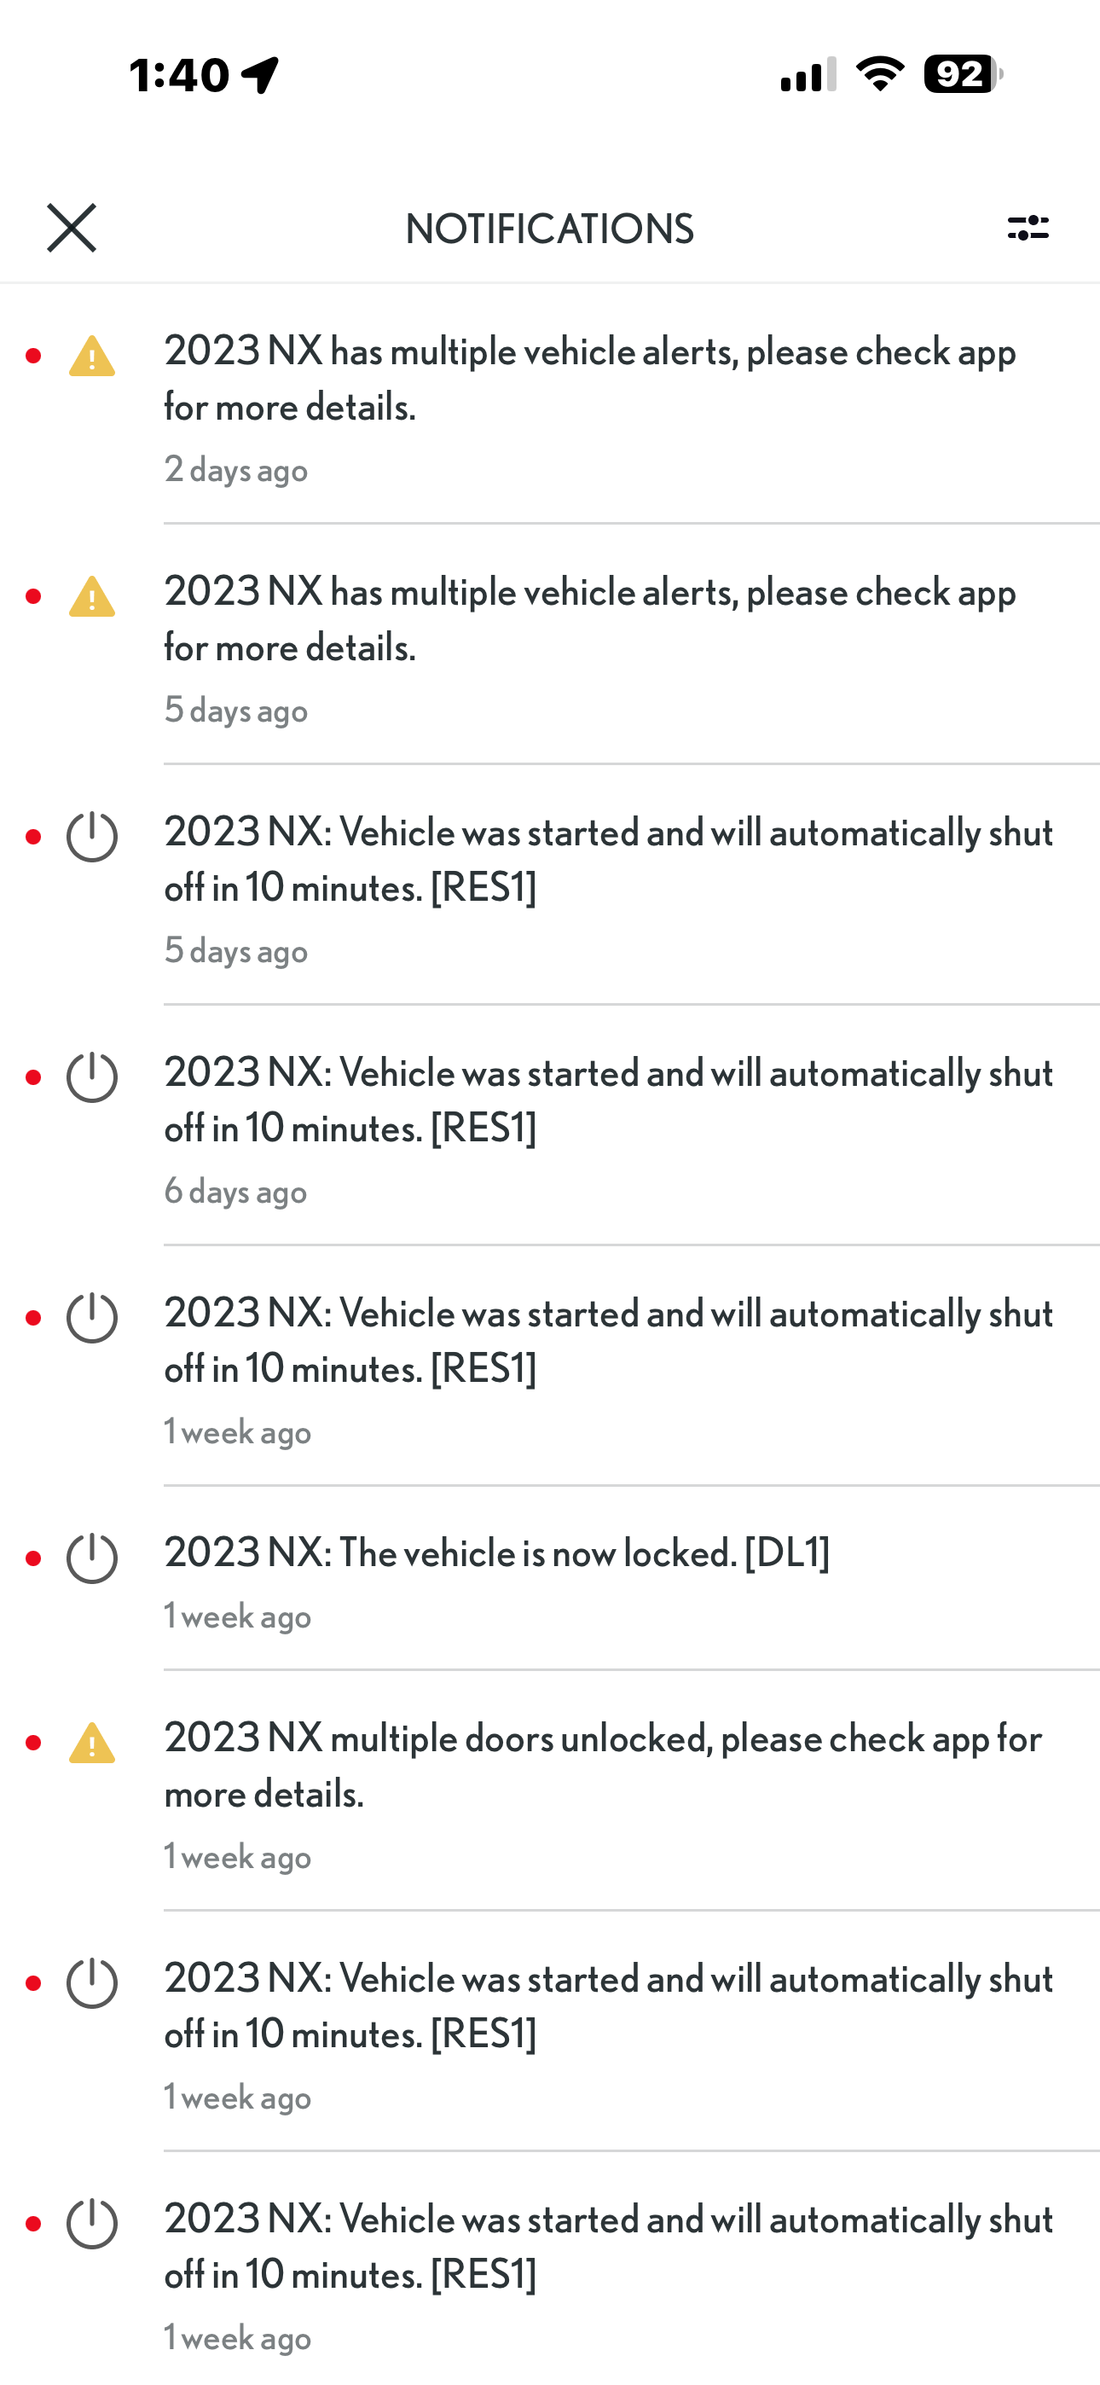This screenshot has width=1100, height=2385.
Task: Open the 6 days ago remote start notification
Action: [x=608, y=1101]
